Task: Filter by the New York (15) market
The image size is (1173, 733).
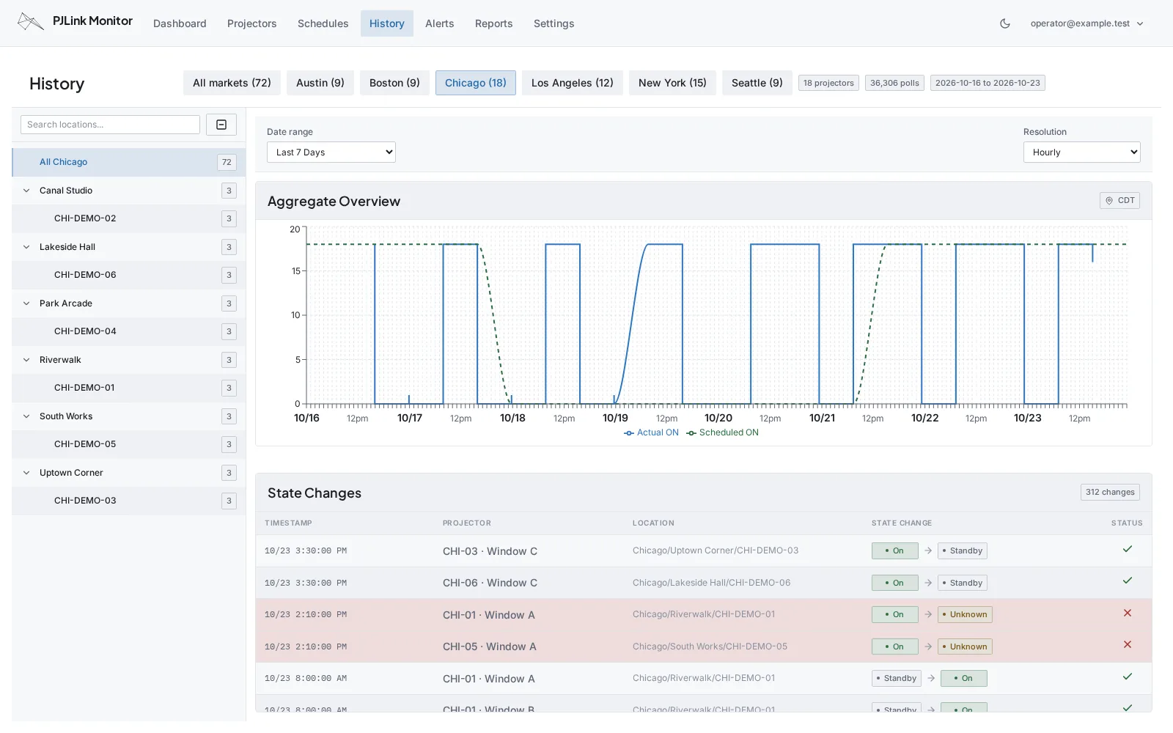Action: pos(672,83)
